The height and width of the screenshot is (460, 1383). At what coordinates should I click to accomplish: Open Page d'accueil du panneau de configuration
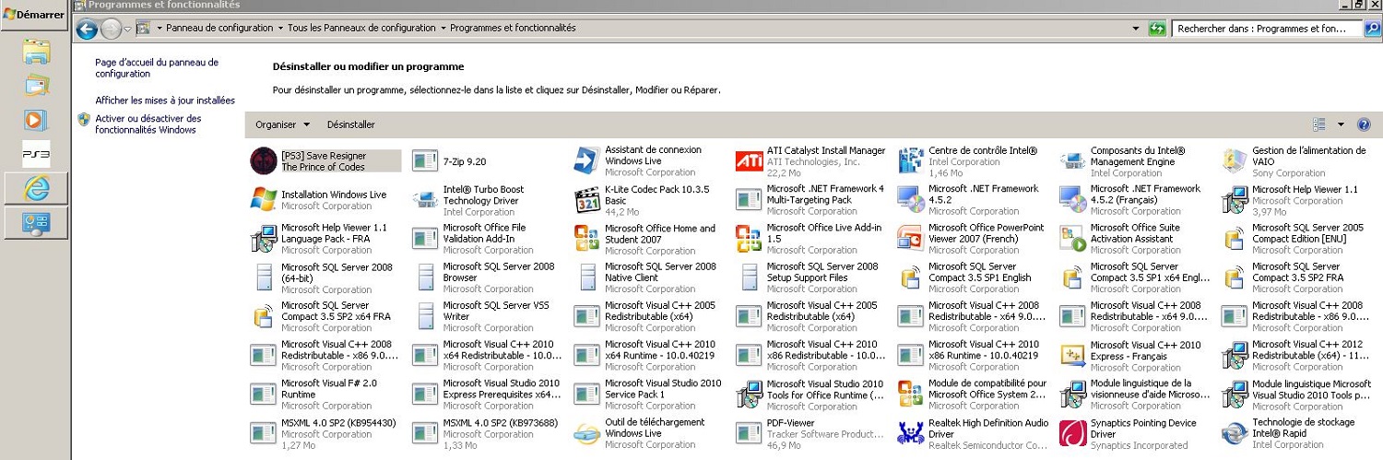[157, 68]
